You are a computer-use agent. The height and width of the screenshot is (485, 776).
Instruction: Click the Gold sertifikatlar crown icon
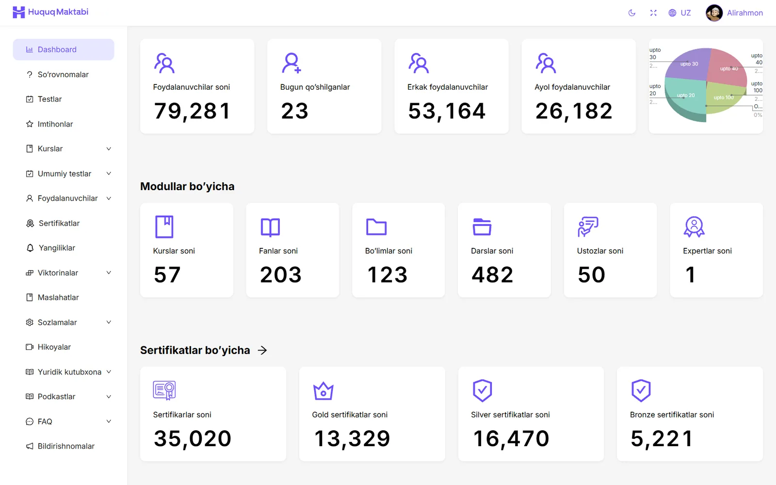(x=323, y=391)
